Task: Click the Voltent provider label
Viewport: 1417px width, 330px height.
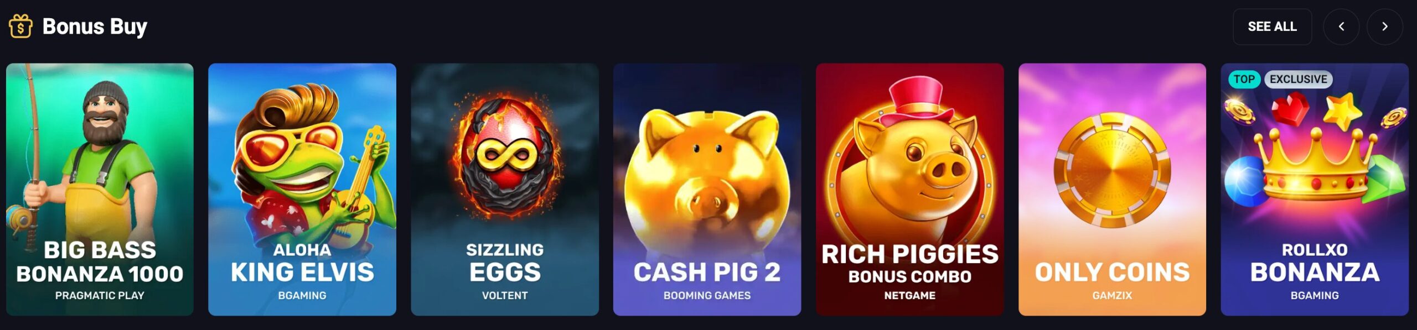Action: point(505,296)
